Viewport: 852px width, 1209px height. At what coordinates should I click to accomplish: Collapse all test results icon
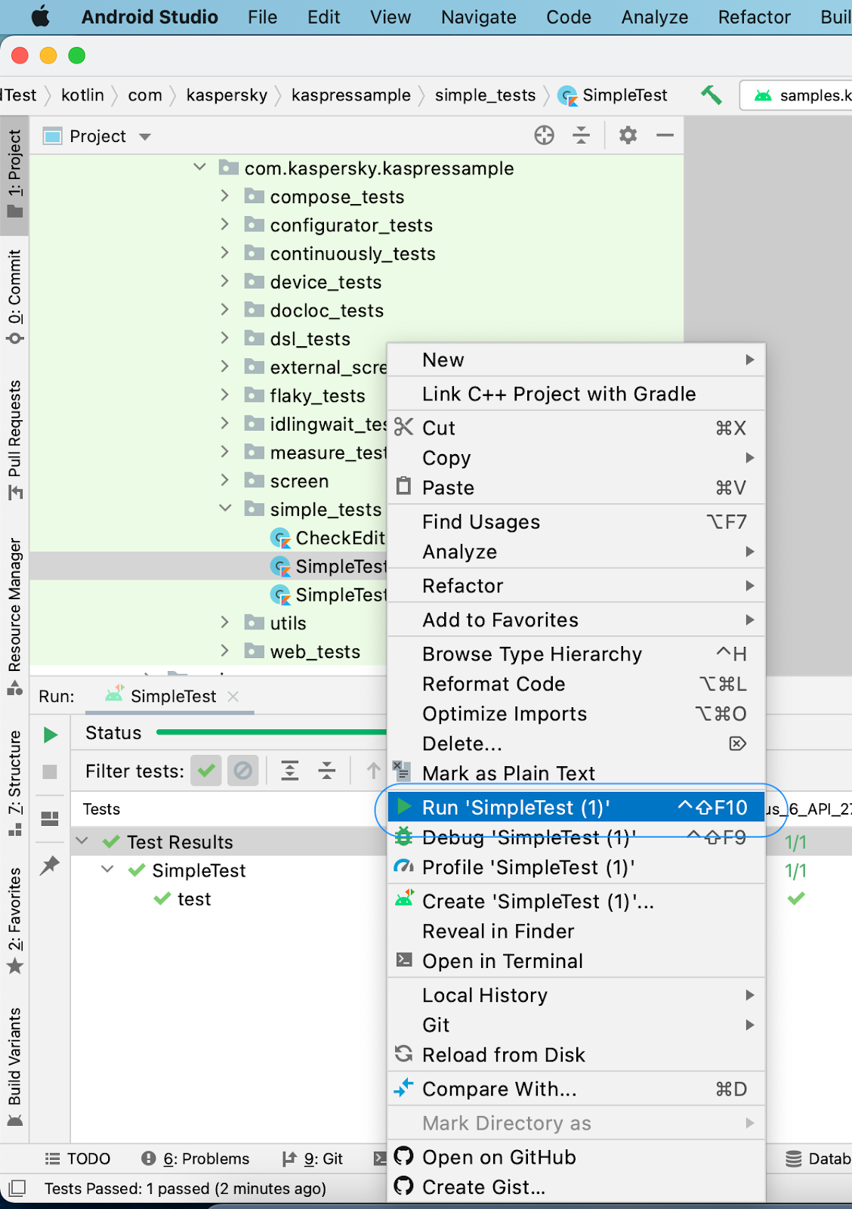tap(326, 771)
